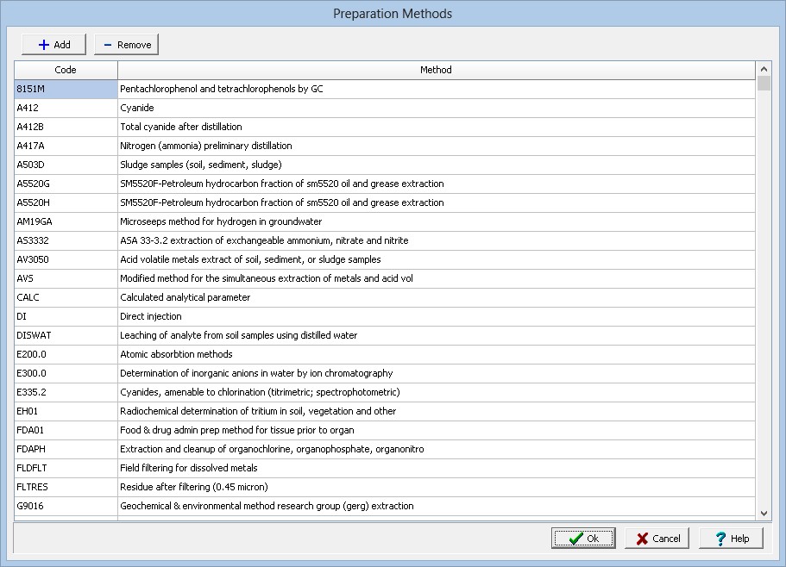Sort by the Method column header

click(436, 70)
